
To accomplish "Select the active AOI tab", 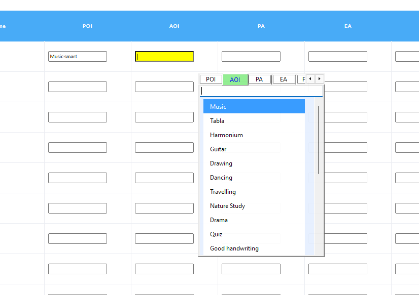I will tap(235, 79).
